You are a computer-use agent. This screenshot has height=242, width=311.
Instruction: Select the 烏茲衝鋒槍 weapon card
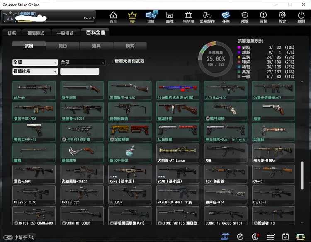[x=130, y=111]
